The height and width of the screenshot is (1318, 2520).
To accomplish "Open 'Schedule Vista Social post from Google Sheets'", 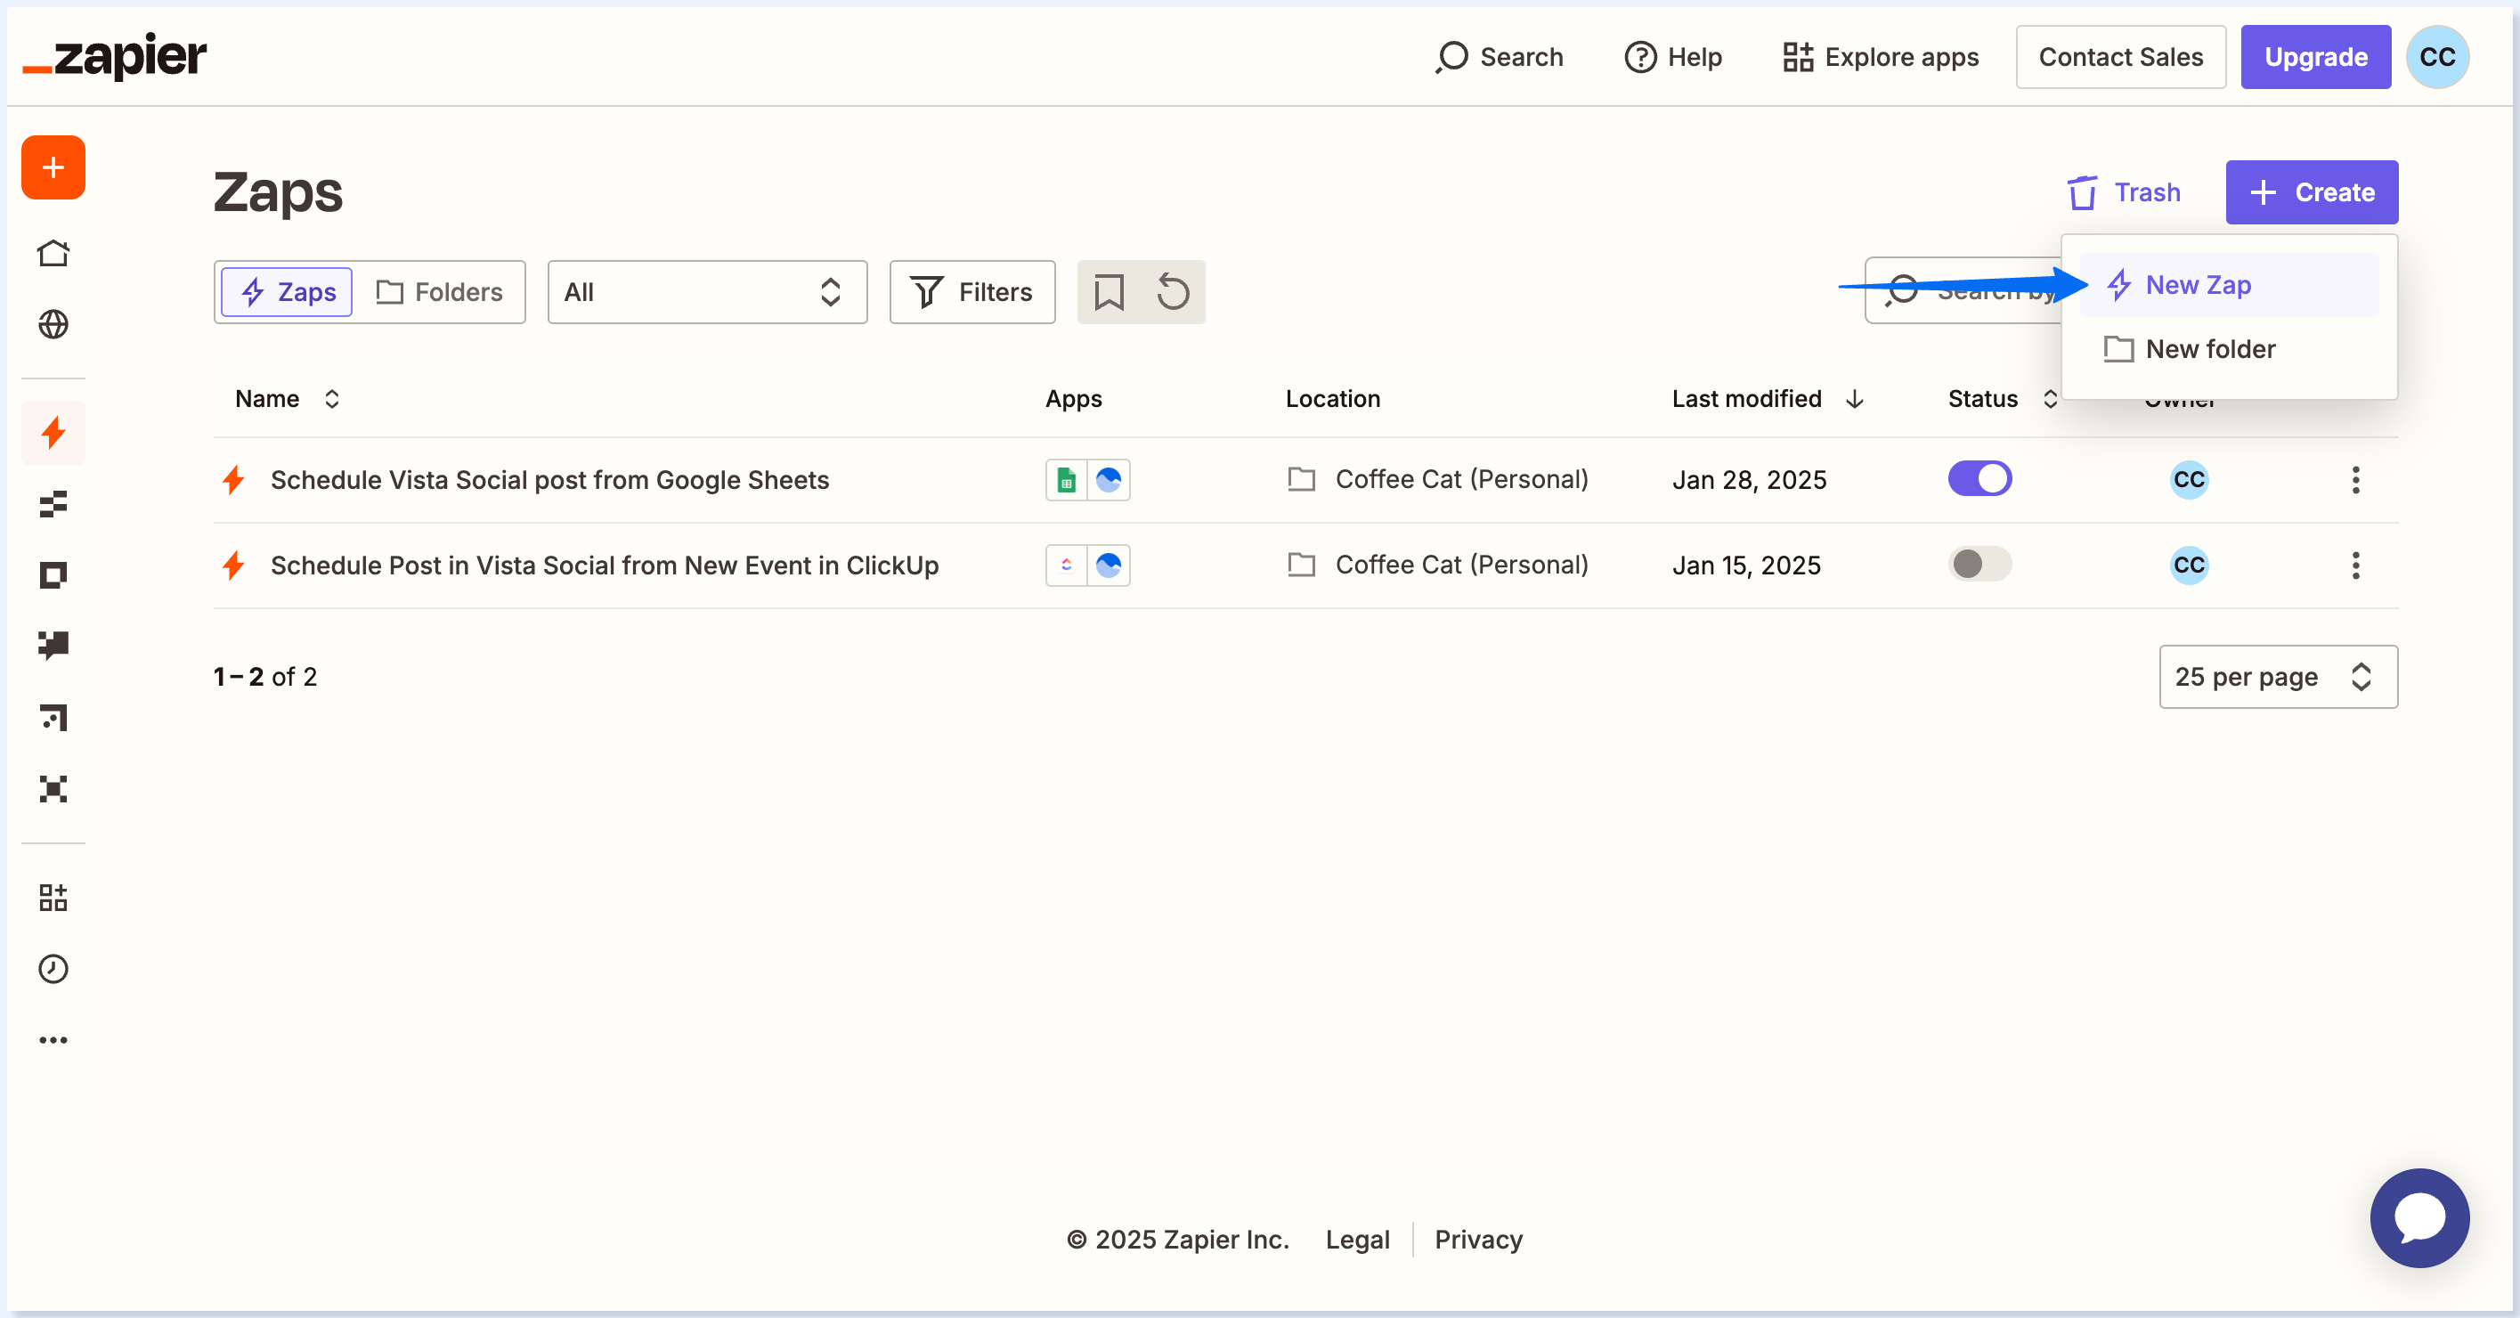I will pos(549,479).
